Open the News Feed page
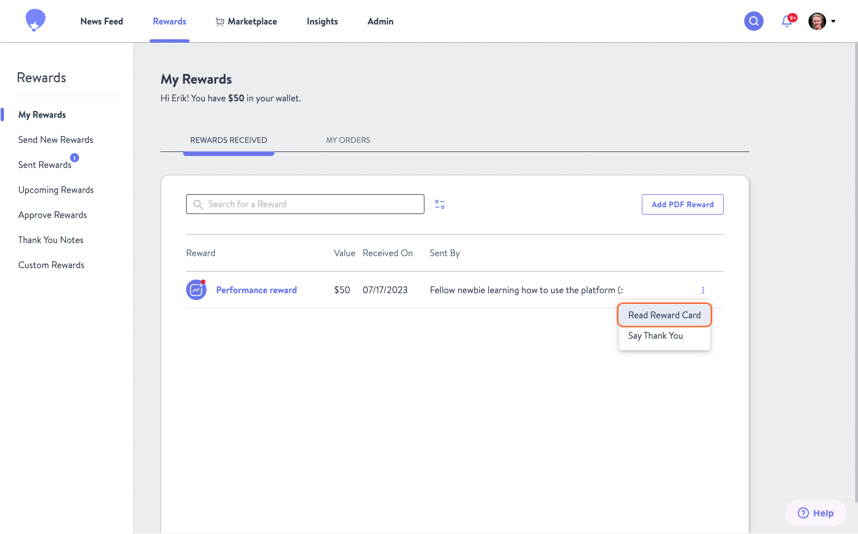858x534 pixels. pyautogui.click(x=102, y=22)
